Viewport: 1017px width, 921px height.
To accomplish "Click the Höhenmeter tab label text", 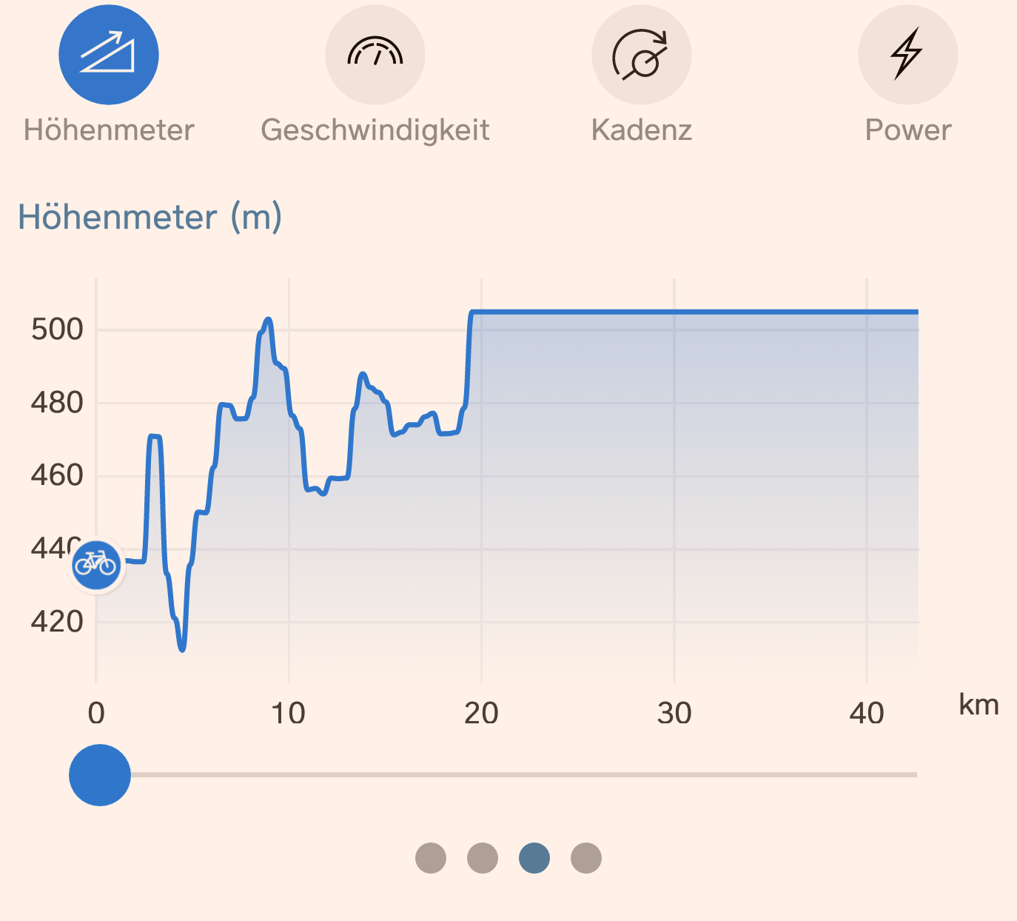I will coord(109,130).
